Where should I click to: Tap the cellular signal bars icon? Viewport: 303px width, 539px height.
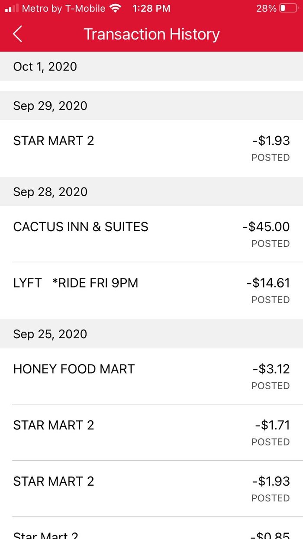(12, 8)
